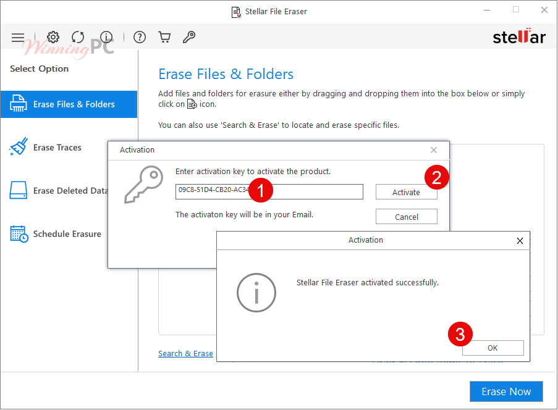Open the info icon in the toolbar

(x=106, y=36)
